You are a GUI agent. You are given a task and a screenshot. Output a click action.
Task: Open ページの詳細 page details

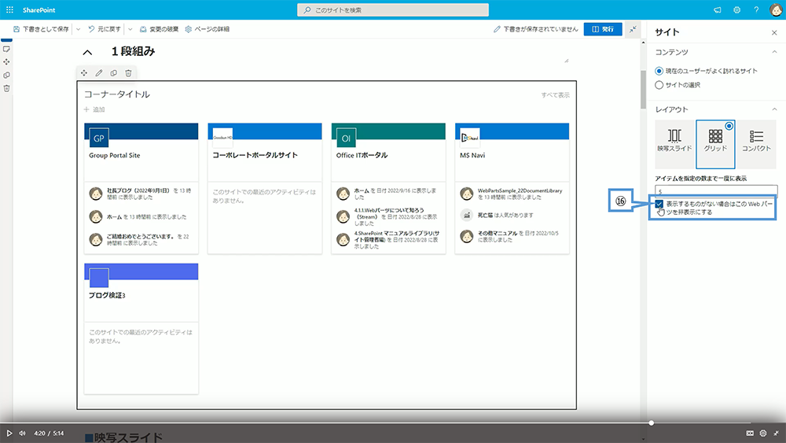click(x=207, y=29)
